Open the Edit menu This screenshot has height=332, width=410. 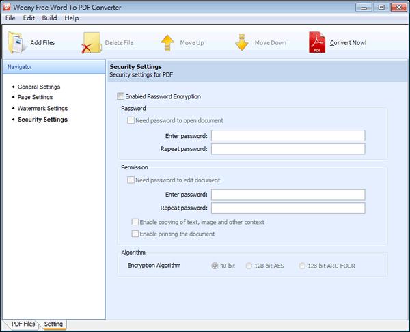[29, 18]
